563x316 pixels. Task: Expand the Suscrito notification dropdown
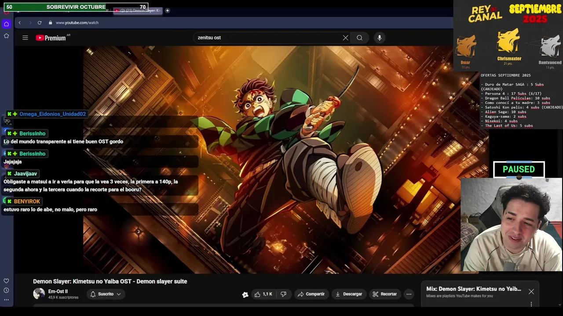coord(106,294)
